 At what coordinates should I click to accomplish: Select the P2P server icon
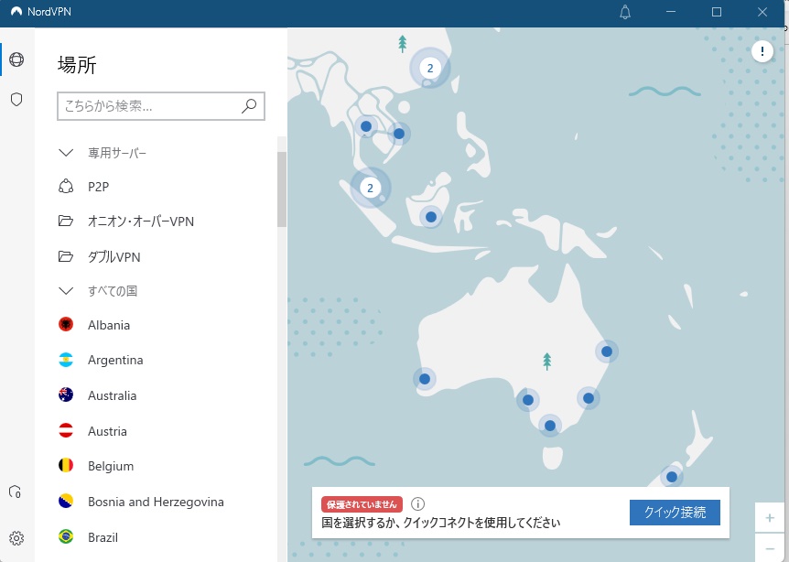(66, 187)
